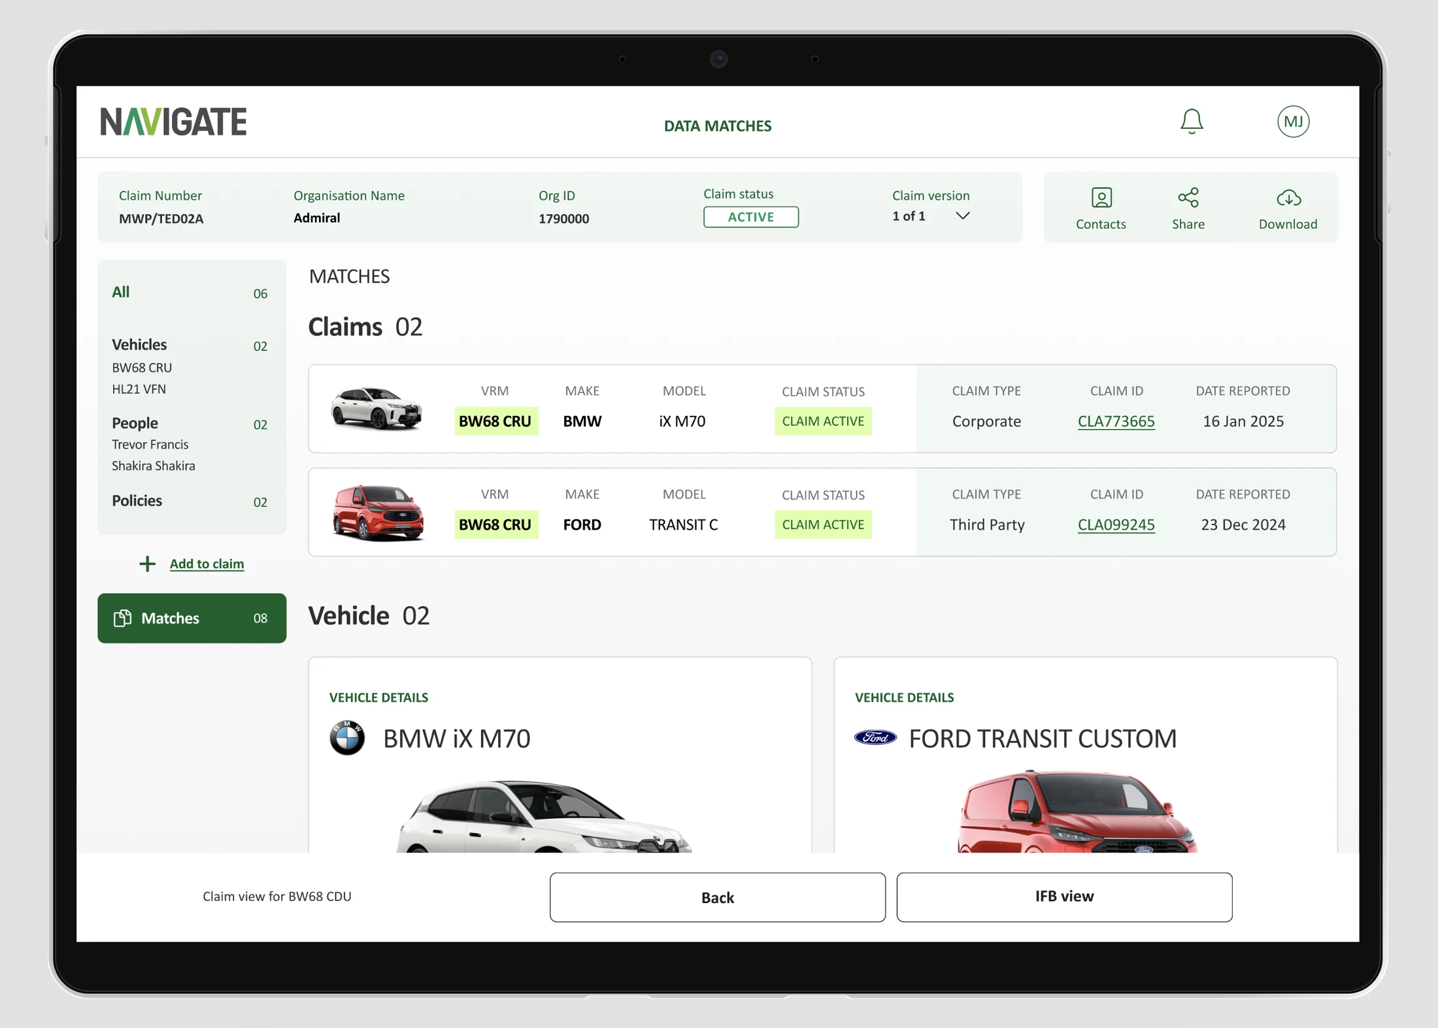
Task: Select Trevor Francis under People
Action: click(x=150, y=445)
